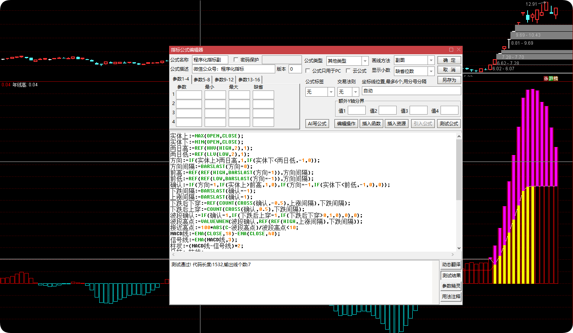The image size is (573, 333).
Task: Click the 值2 input box
Action: (387, 110)
